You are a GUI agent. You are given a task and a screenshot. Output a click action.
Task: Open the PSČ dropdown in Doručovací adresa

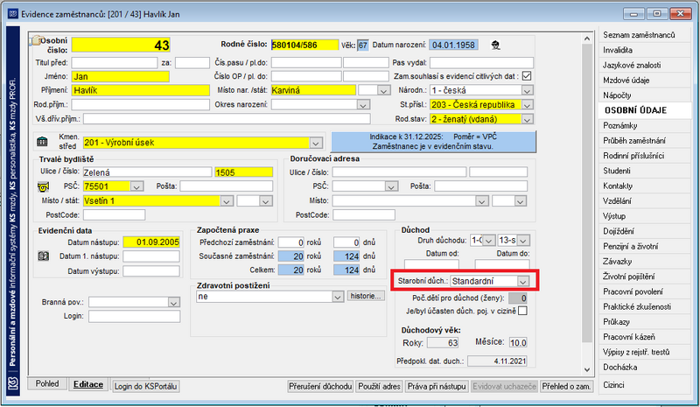[x=391, y=186]
